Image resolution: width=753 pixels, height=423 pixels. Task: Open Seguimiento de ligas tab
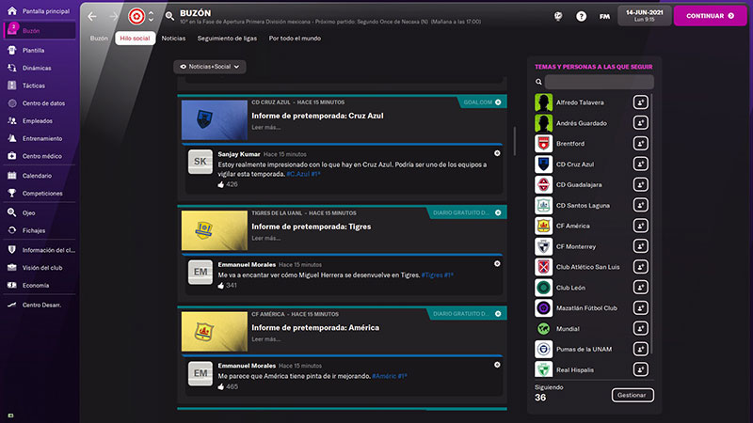(x=227, y=39)
